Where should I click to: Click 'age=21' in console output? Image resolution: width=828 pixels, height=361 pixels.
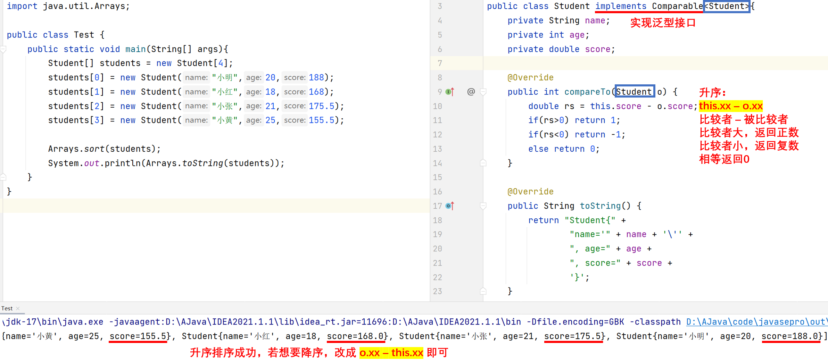[518, 336]
